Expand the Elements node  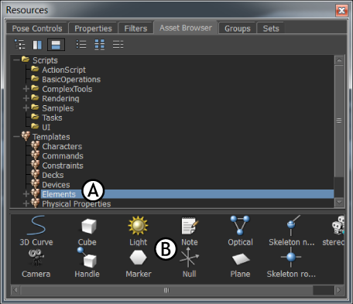click(x=26, y=194)
